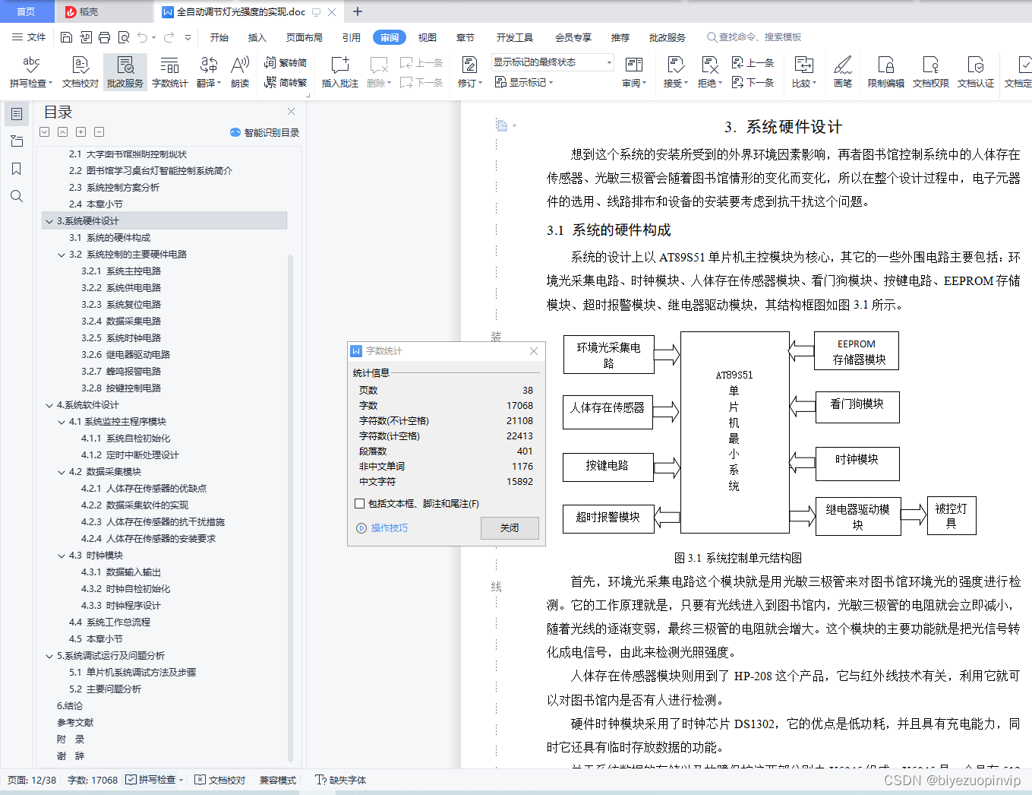Switch to the 开发工具 ribbon tab

click(515, 37)
